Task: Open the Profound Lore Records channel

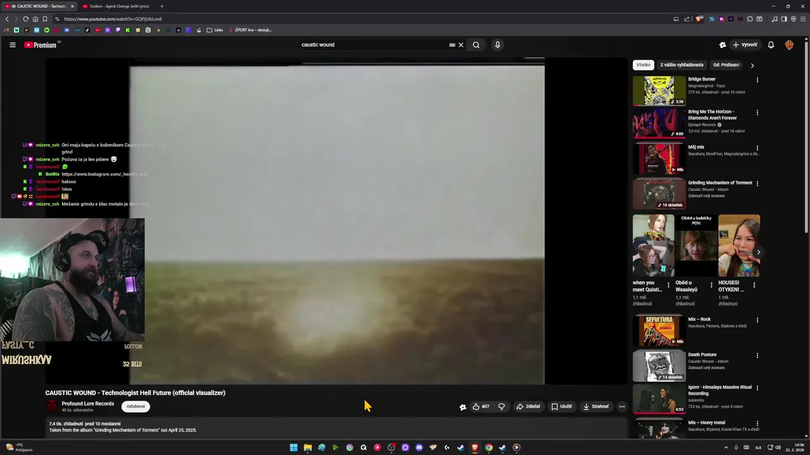Action: coord(87,404)
